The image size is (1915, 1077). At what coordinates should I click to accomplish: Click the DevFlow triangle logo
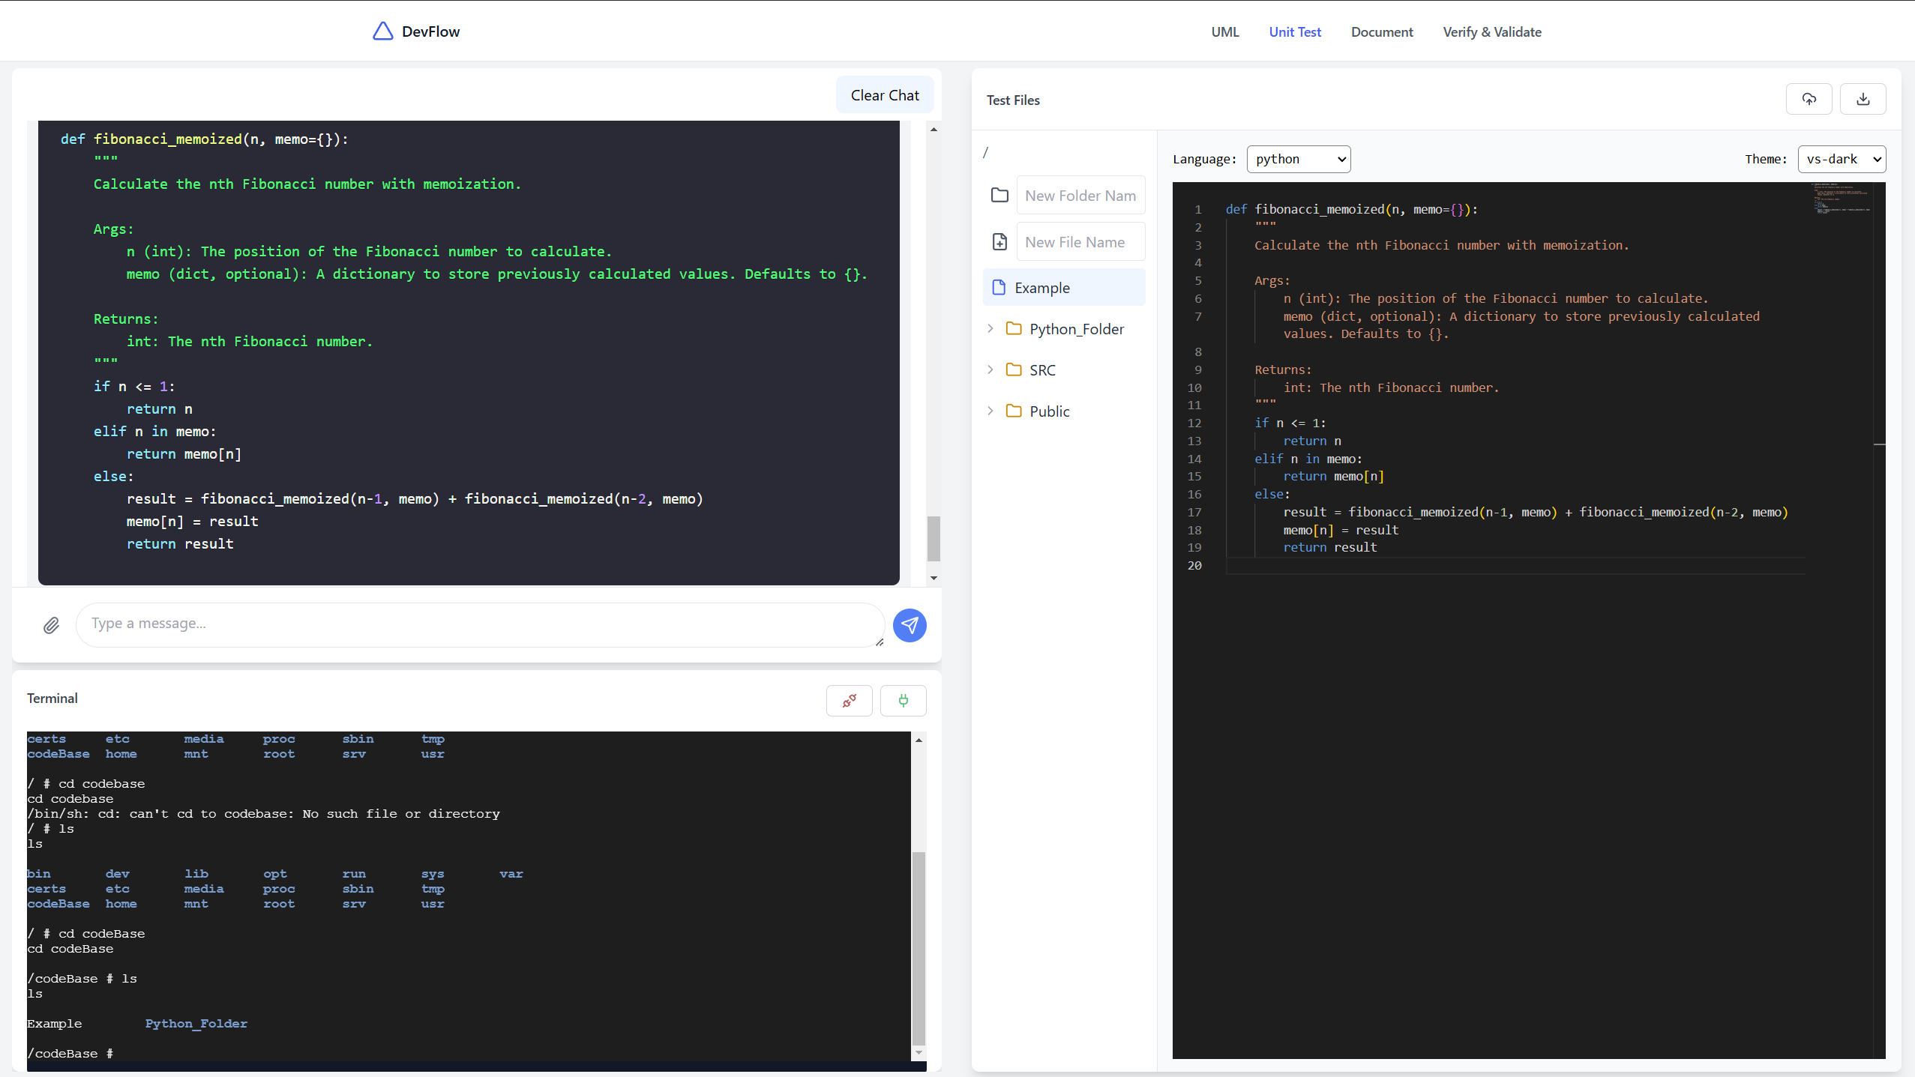pyautogui.click(x=383, y=31)
